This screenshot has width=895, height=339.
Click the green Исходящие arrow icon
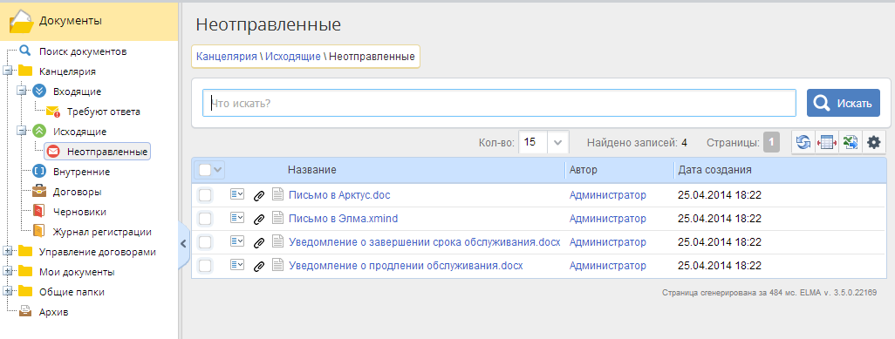[x=38, y=131]
